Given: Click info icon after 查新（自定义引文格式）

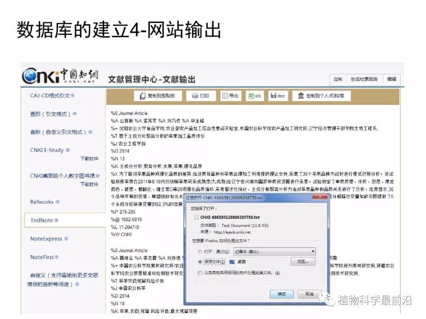Looking at the screenshot, I should [x=91, y=132].
